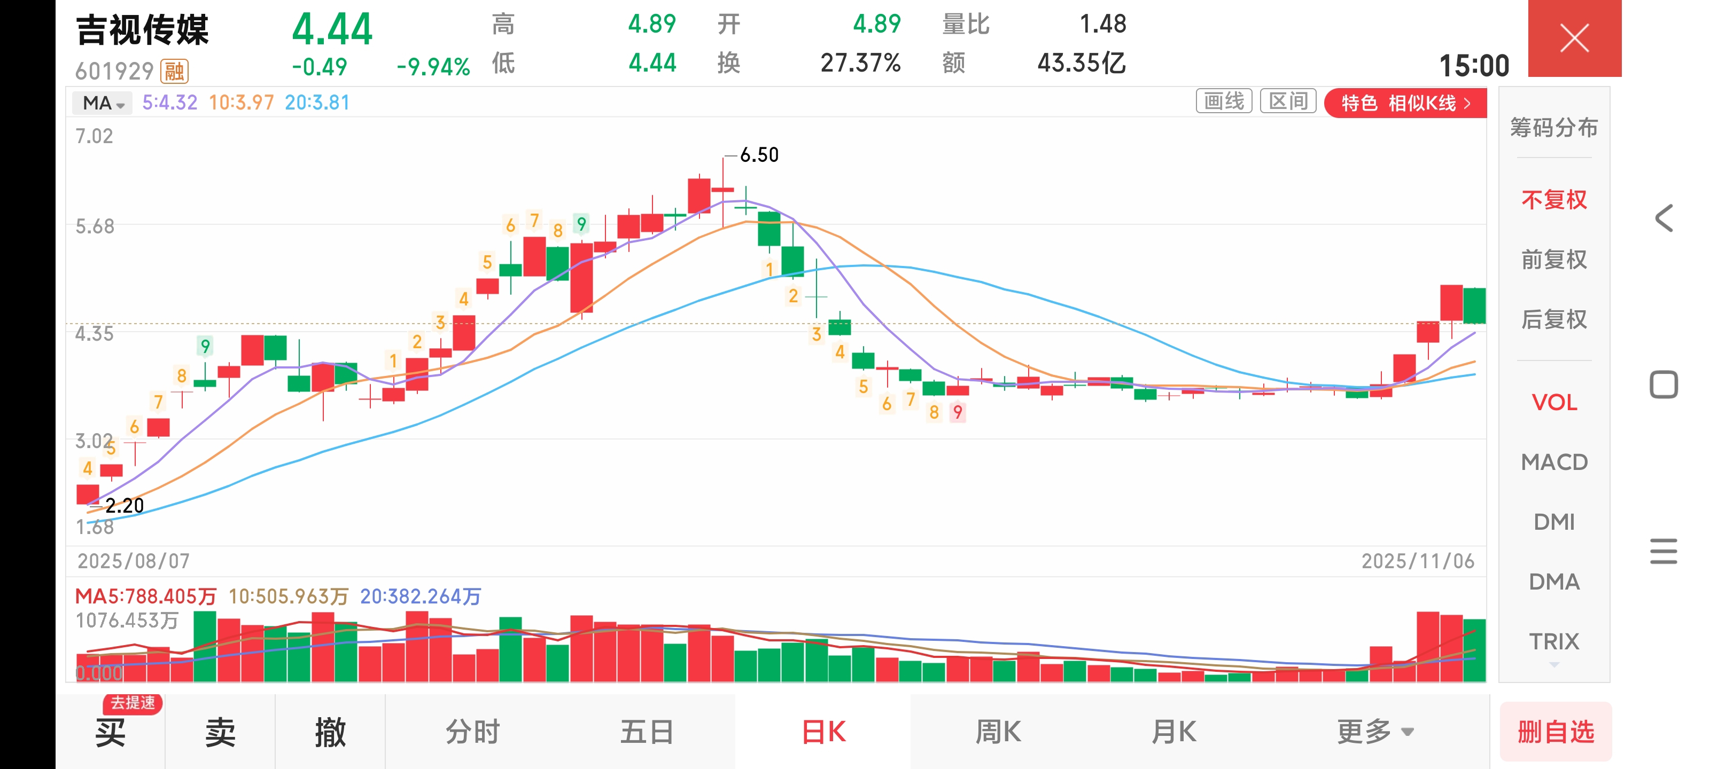Select the MACD indicator
This screenshot has width=1710, height=769.
coord(1553,462)
